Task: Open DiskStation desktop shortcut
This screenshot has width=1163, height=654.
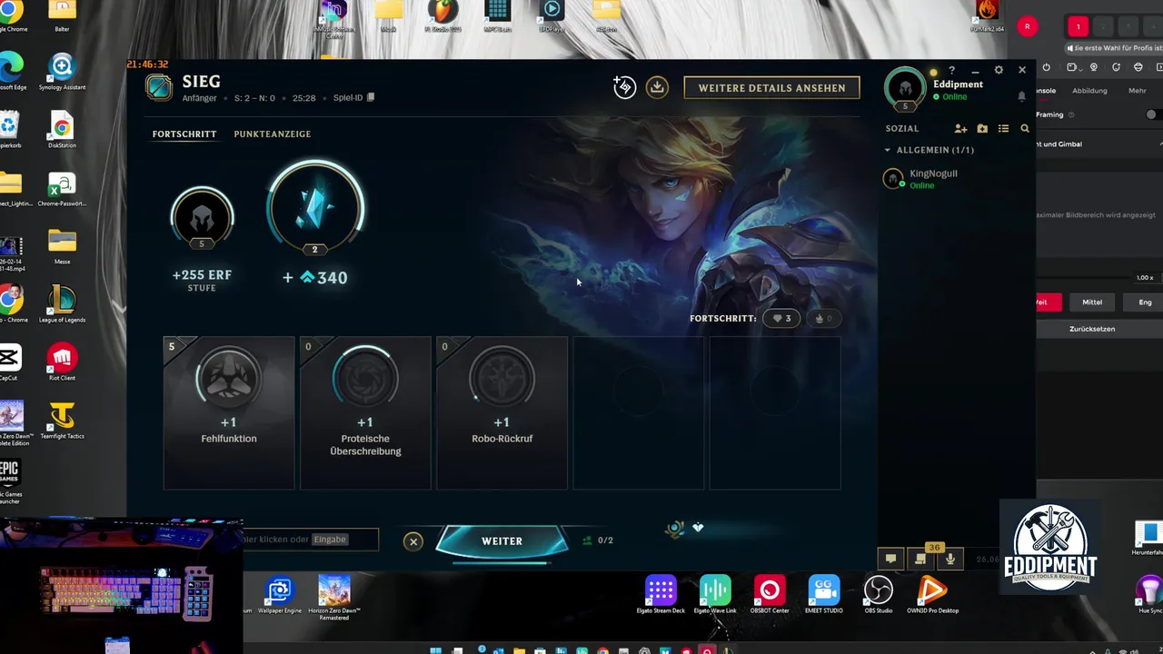Action: (x=62, y=130)
